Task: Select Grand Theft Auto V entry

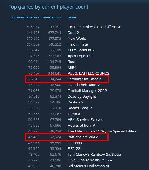Action: pyautogui.click(x=84, y=85)
